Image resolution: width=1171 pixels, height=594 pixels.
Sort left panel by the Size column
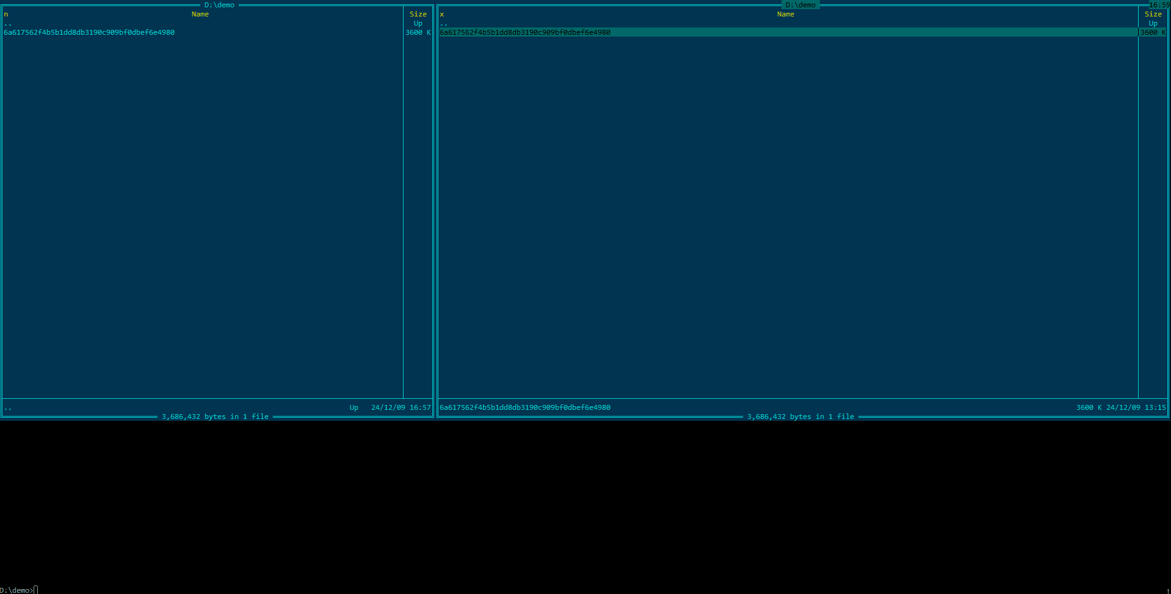pos(418,14)
